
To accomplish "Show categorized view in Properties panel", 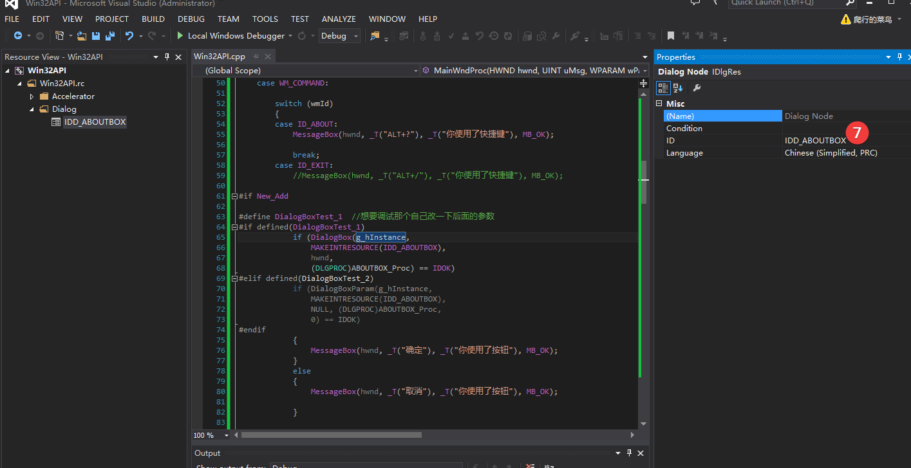I will pyautogui.click(x=663, y=88).
